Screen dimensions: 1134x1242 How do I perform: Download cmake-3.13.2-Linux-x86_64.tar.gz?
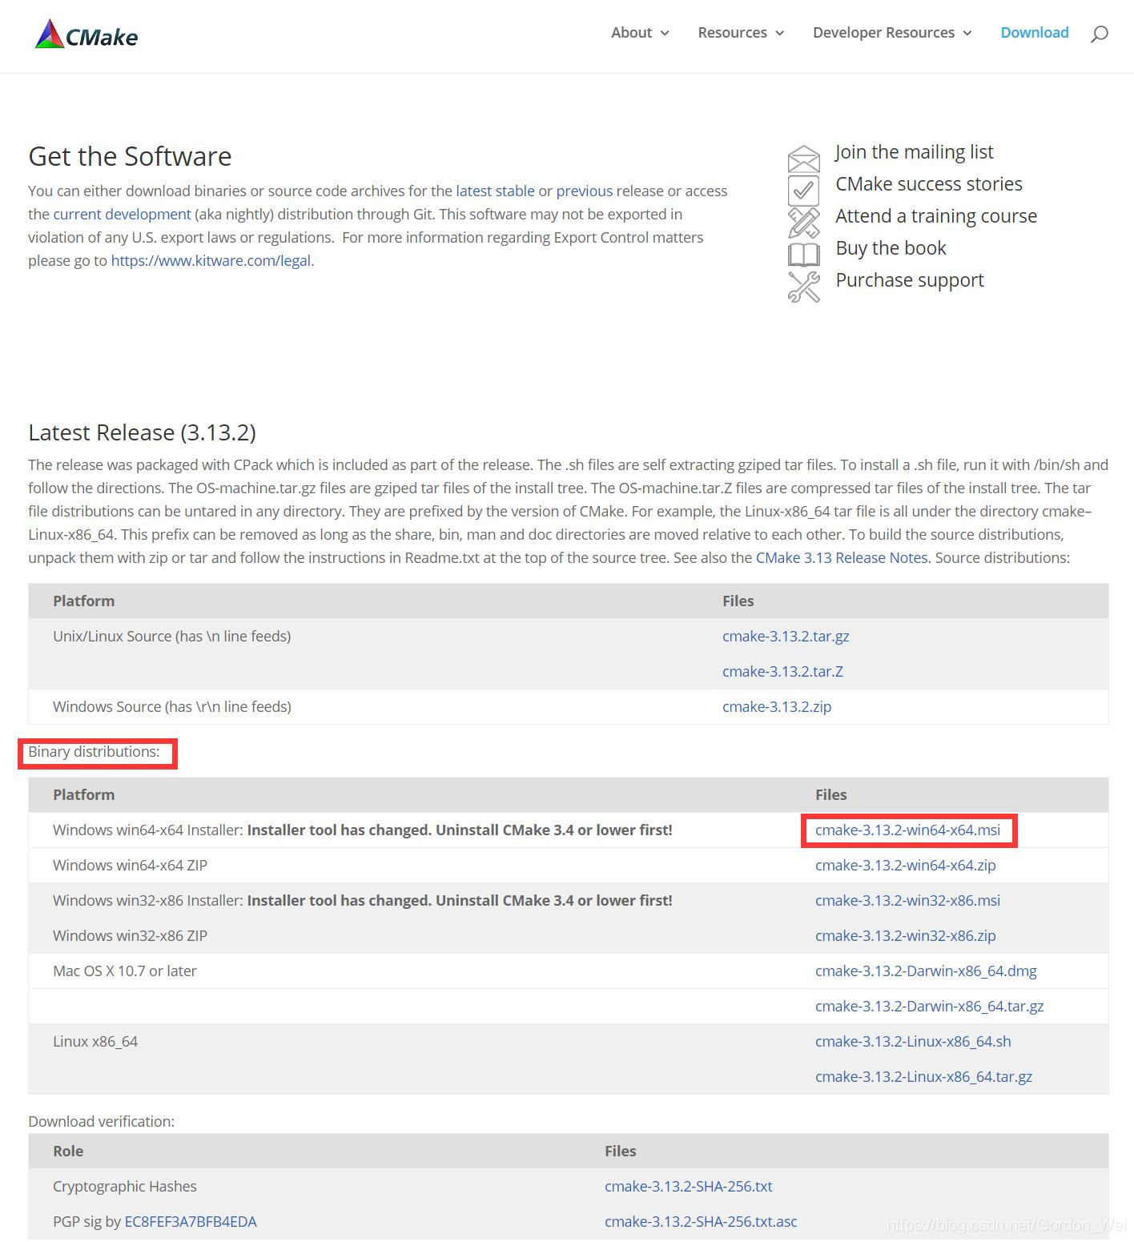tap(923, 1077)
